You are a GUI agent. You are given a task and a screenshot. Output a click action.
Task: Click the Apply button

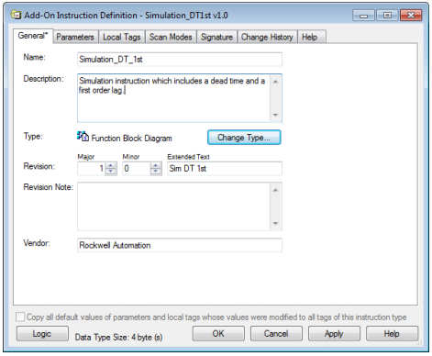tap(334, 334)
